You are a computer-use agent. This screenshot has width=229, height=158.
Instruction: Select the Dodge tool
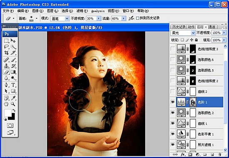[x=13, y=78]
